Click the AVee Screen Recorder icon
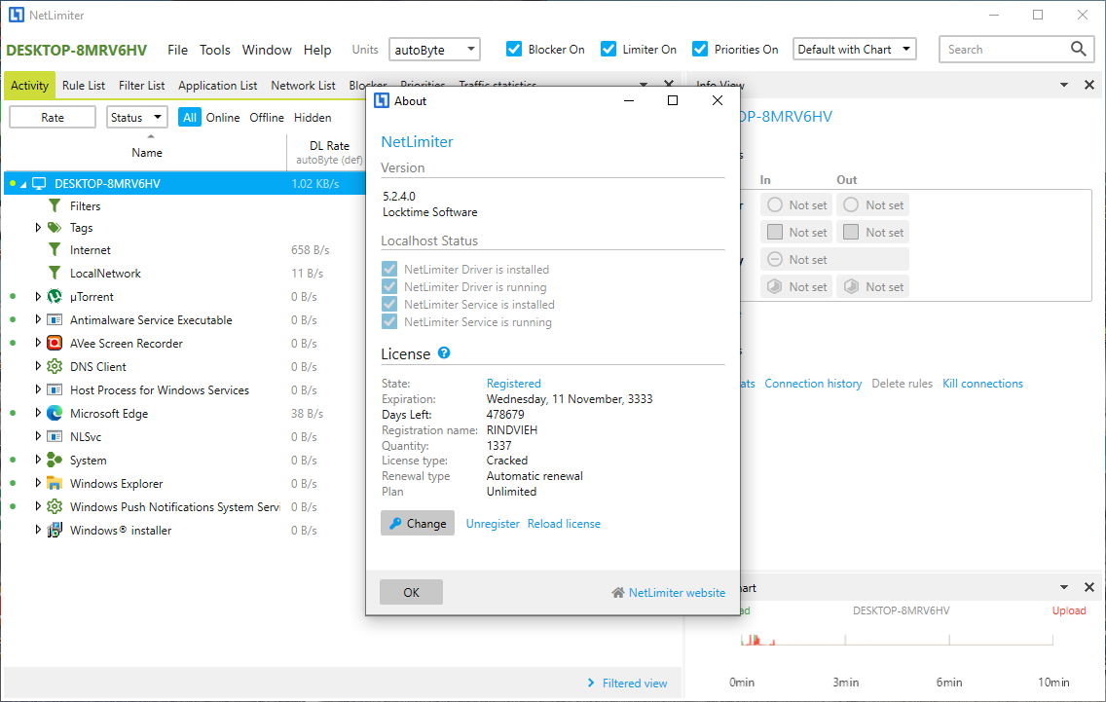Image resolution: width=1106 pixels, height=702 pixels. click(x=55, y=343)
